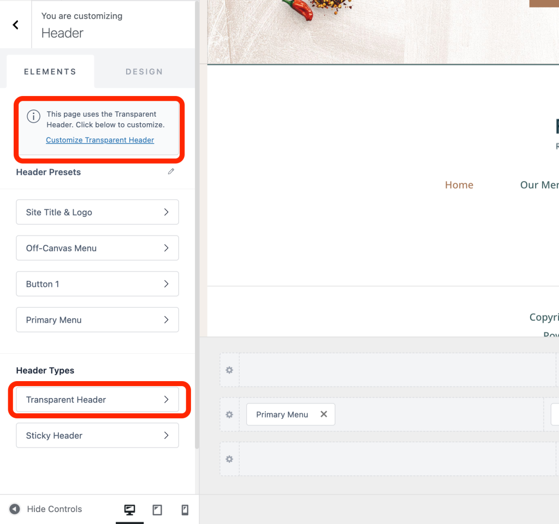
Task: Switch to tablet preview mode
Action: 157,510
